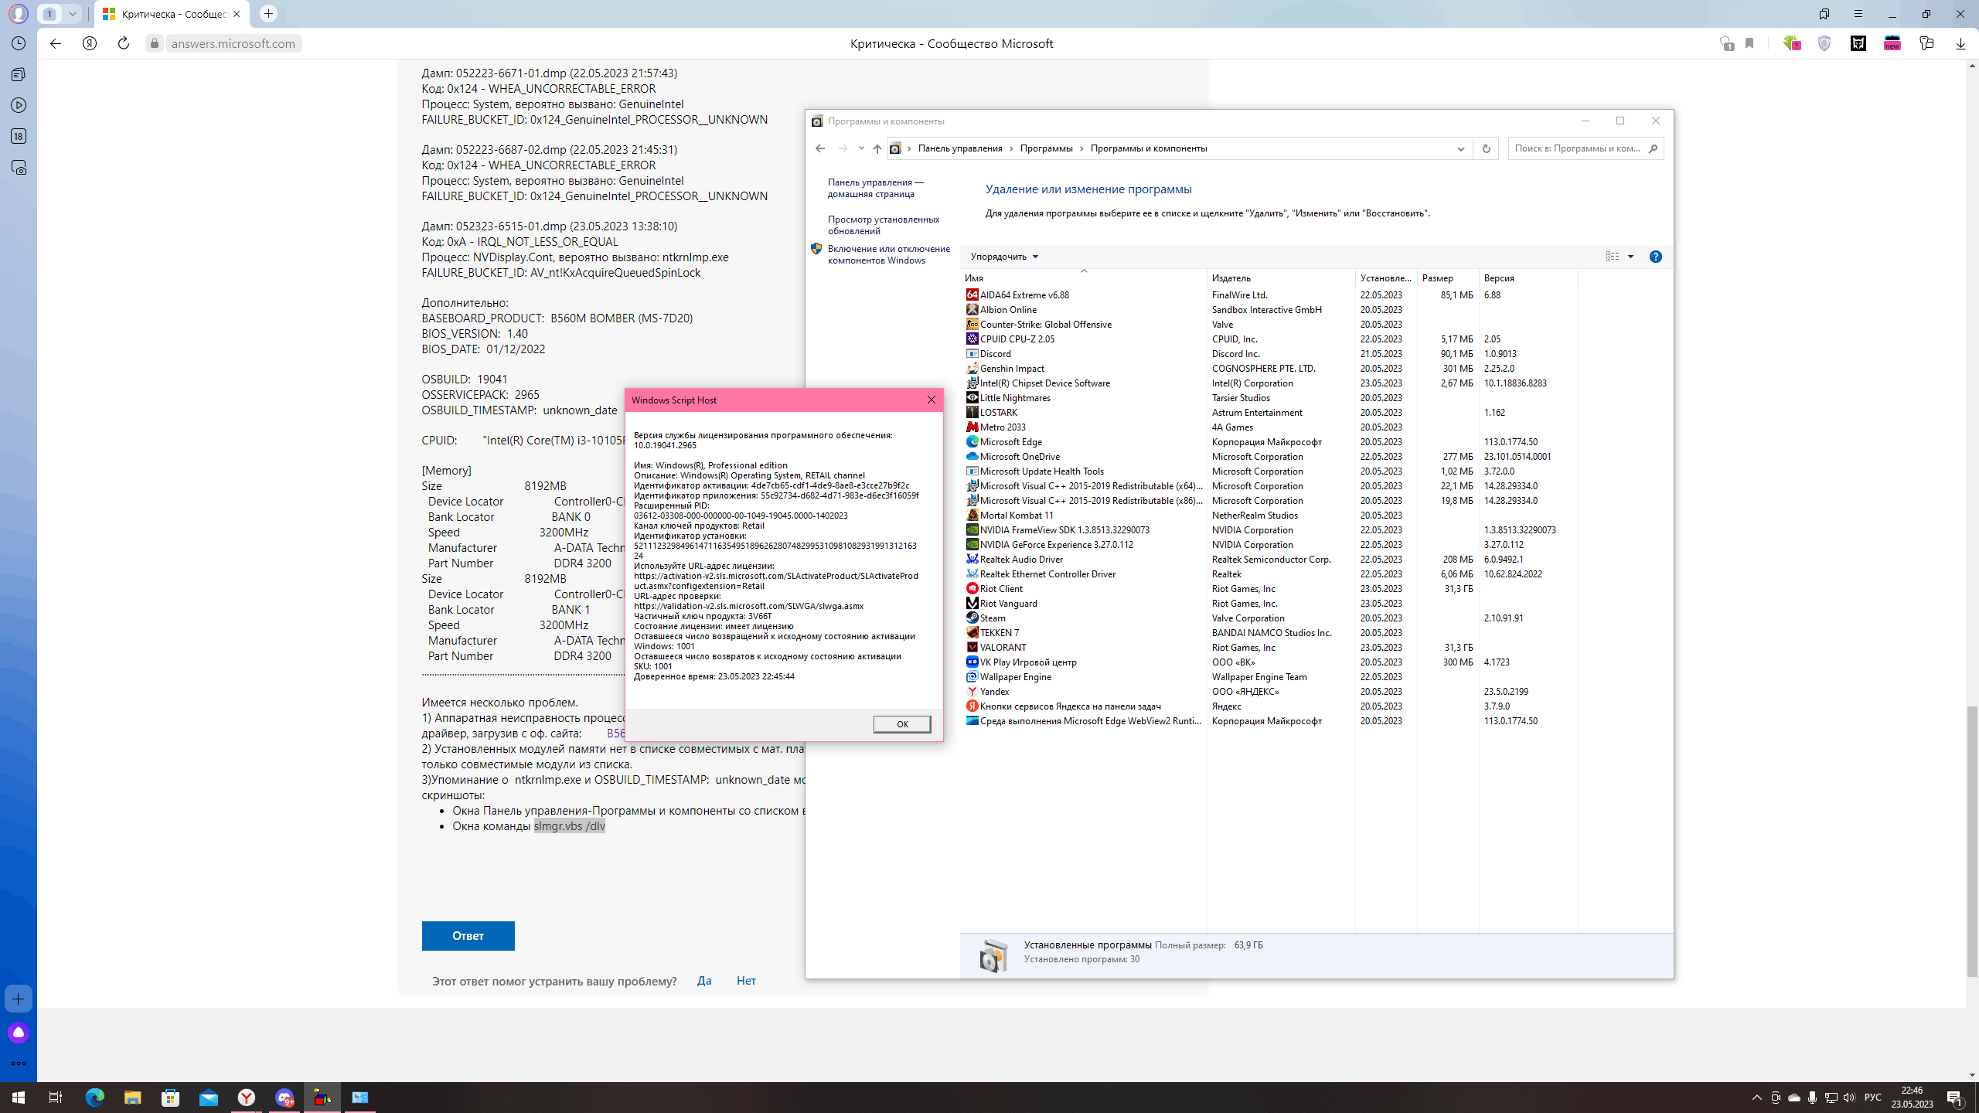
Task: Open a new browser tab
Action: click(x=268, y=14)
